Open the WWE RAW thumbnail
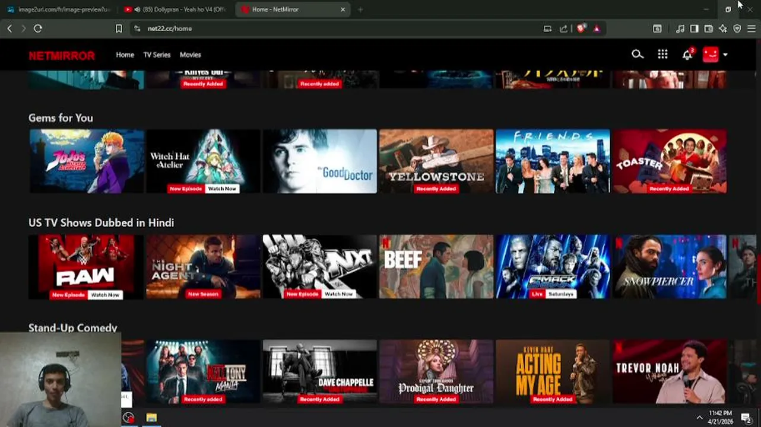This screenshot has height=427, width=761. pos(87,267)
